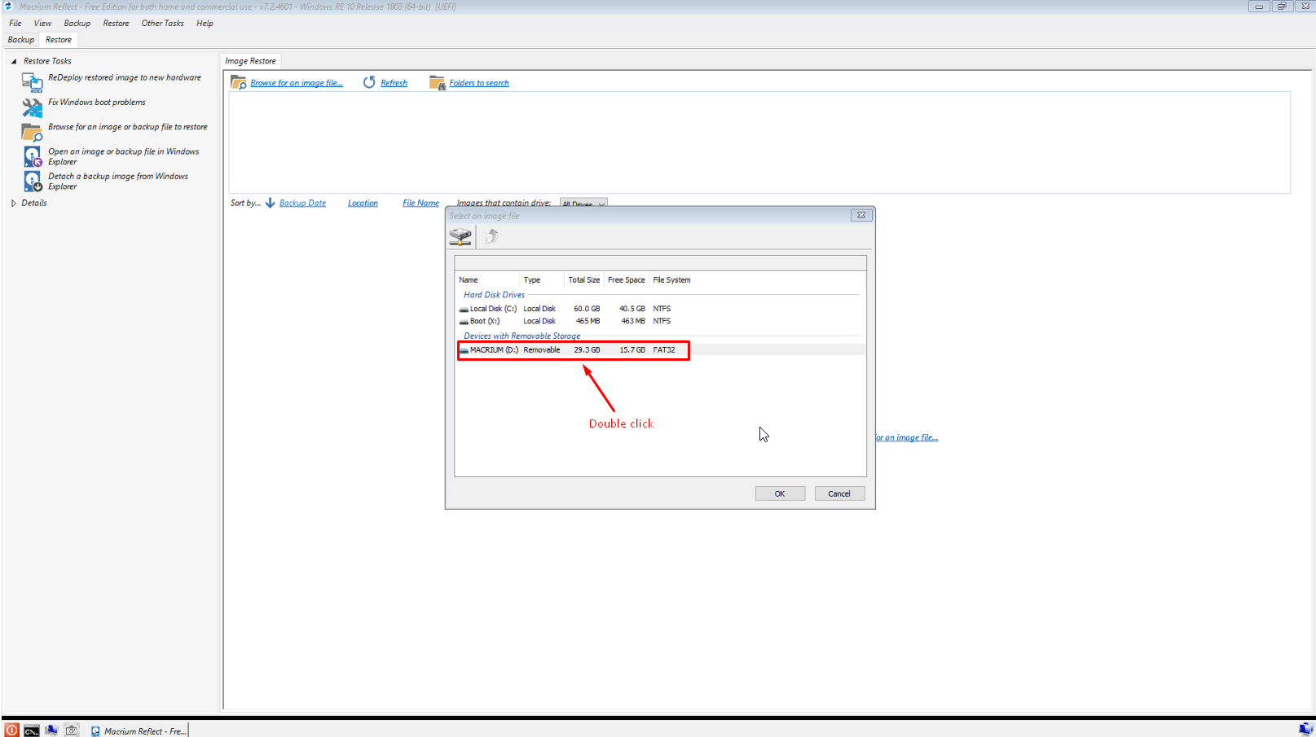Image resolution: width=1316 pixels, height=737 pixels.
Task: Click the red power button in taskbar
Action: point(11,730)
